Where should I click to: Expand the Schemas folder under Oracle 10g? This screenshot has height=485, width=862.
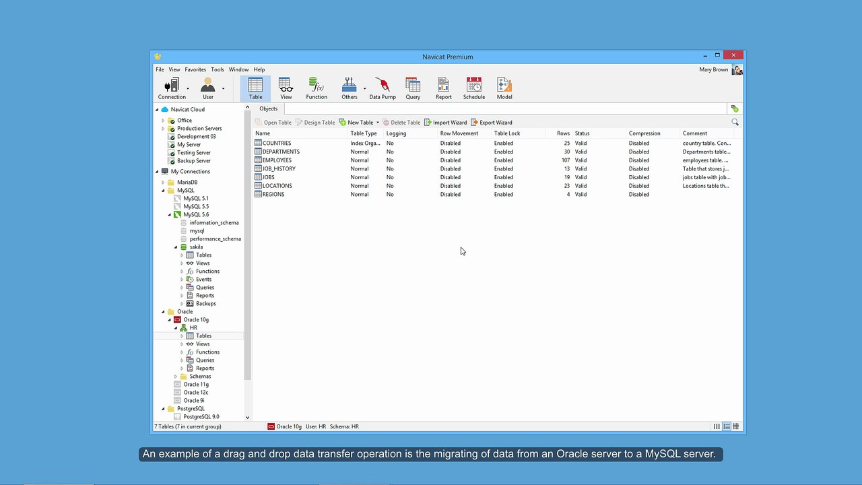point(176,377)
